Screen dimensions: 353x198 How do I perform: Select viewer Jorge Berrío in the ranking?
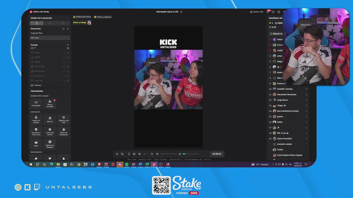pos(288,100)
